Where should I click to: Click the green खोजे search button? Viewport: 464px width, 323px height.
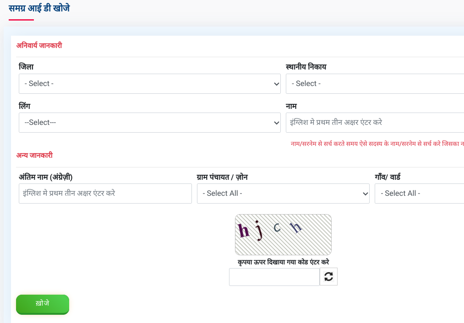click(43, 304)
